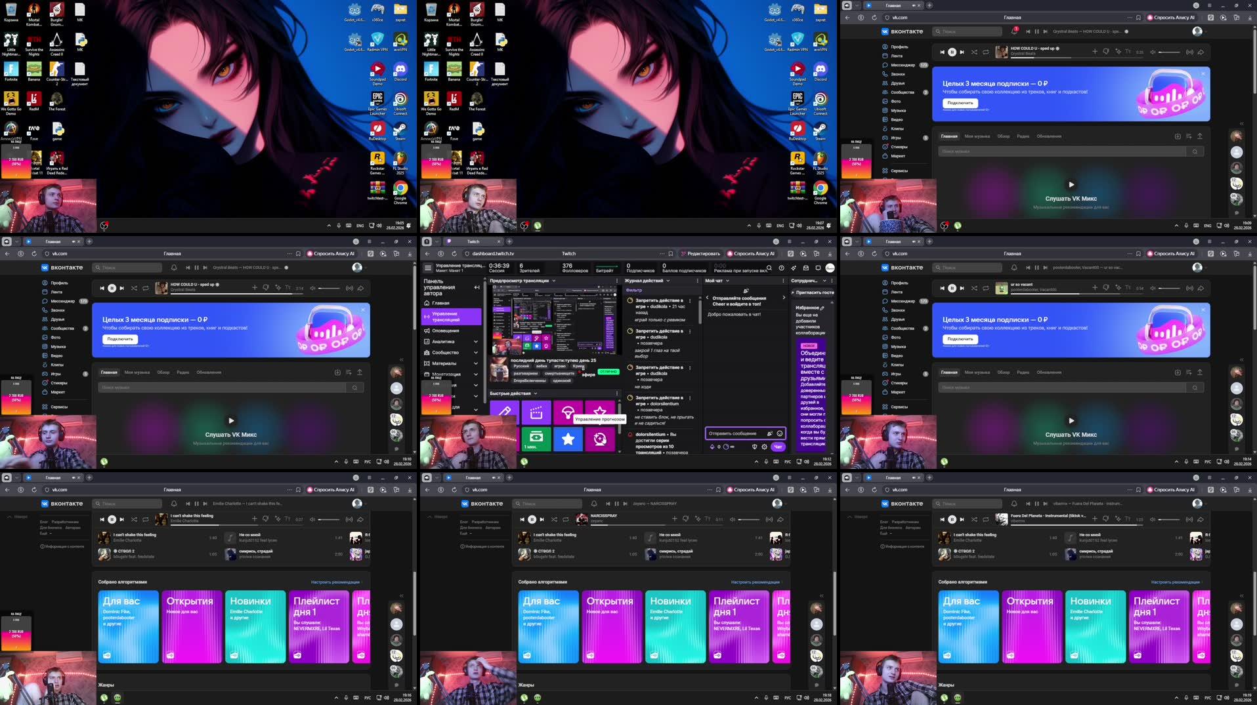The width and height of the screenshot is (1257, 705).
Task: Click the pencil edit stream info tile
Action: point(504,412)
